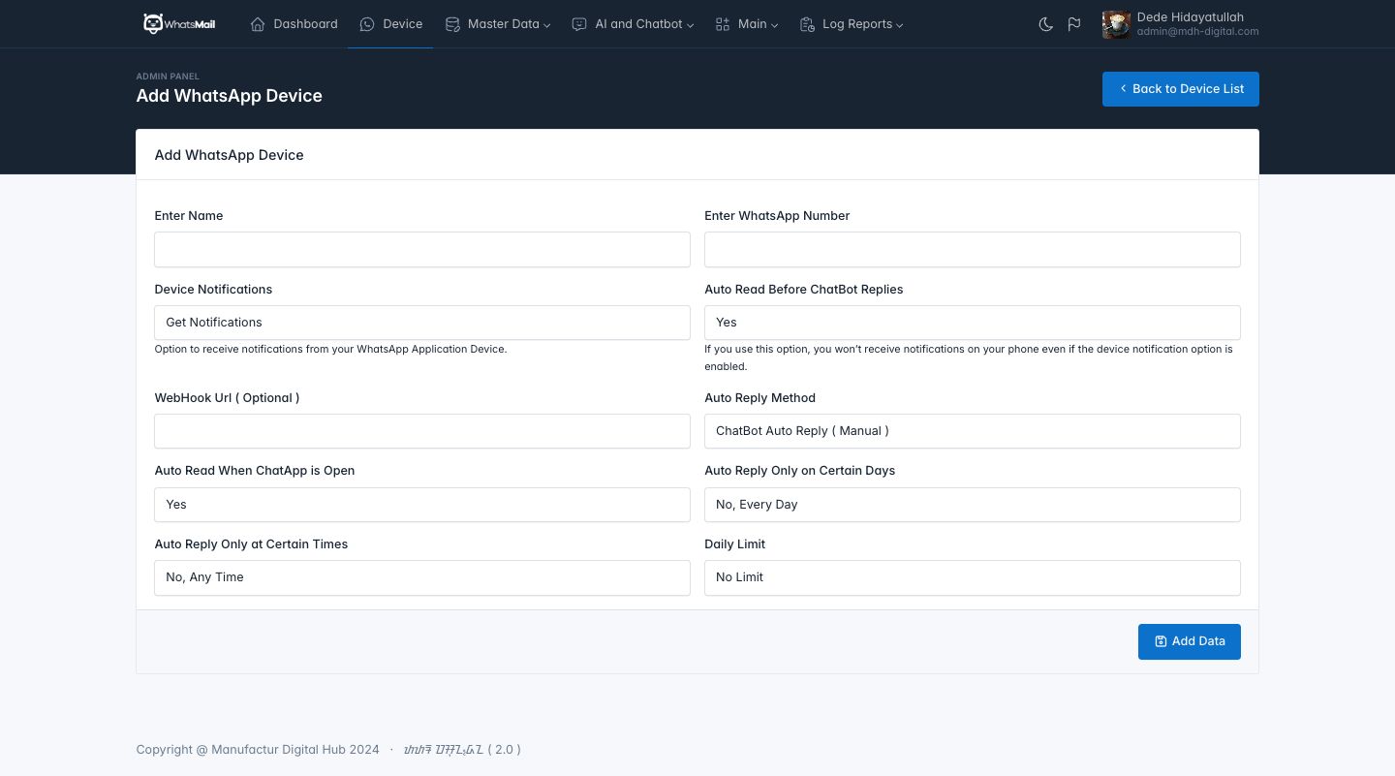Click the Back to Device List button

click(x=1181, y=89)
